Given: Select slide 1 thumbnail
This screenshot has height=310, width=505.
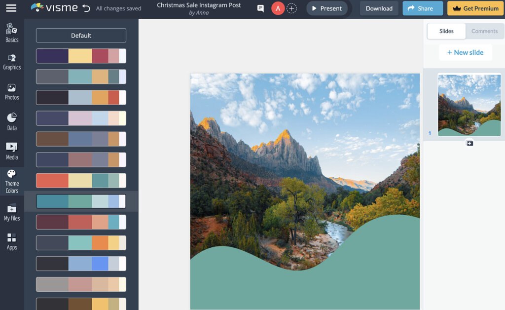Looking at the screenshot, I should (x=469, y=104).
